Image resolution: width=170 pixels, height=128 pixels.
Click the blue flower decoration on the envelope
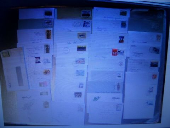[96, 98]
